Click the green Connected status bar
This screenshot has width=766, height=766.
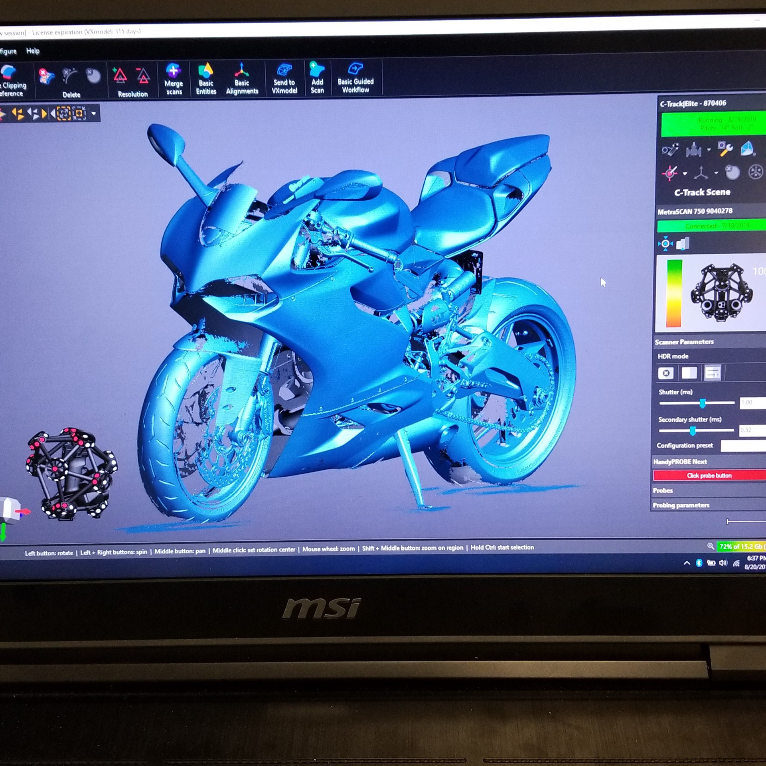pos(711,226)
